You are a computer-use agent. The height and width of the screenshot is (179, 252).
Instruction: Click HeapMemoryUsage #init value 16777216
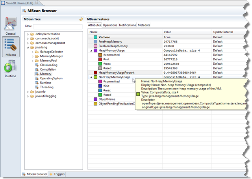[170, 60]
